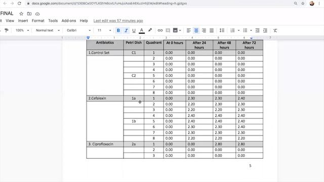The height and width of the screenshot is (182, 324).
Task: Open Calibri font dropdown
Action: [x=79, y=30]
